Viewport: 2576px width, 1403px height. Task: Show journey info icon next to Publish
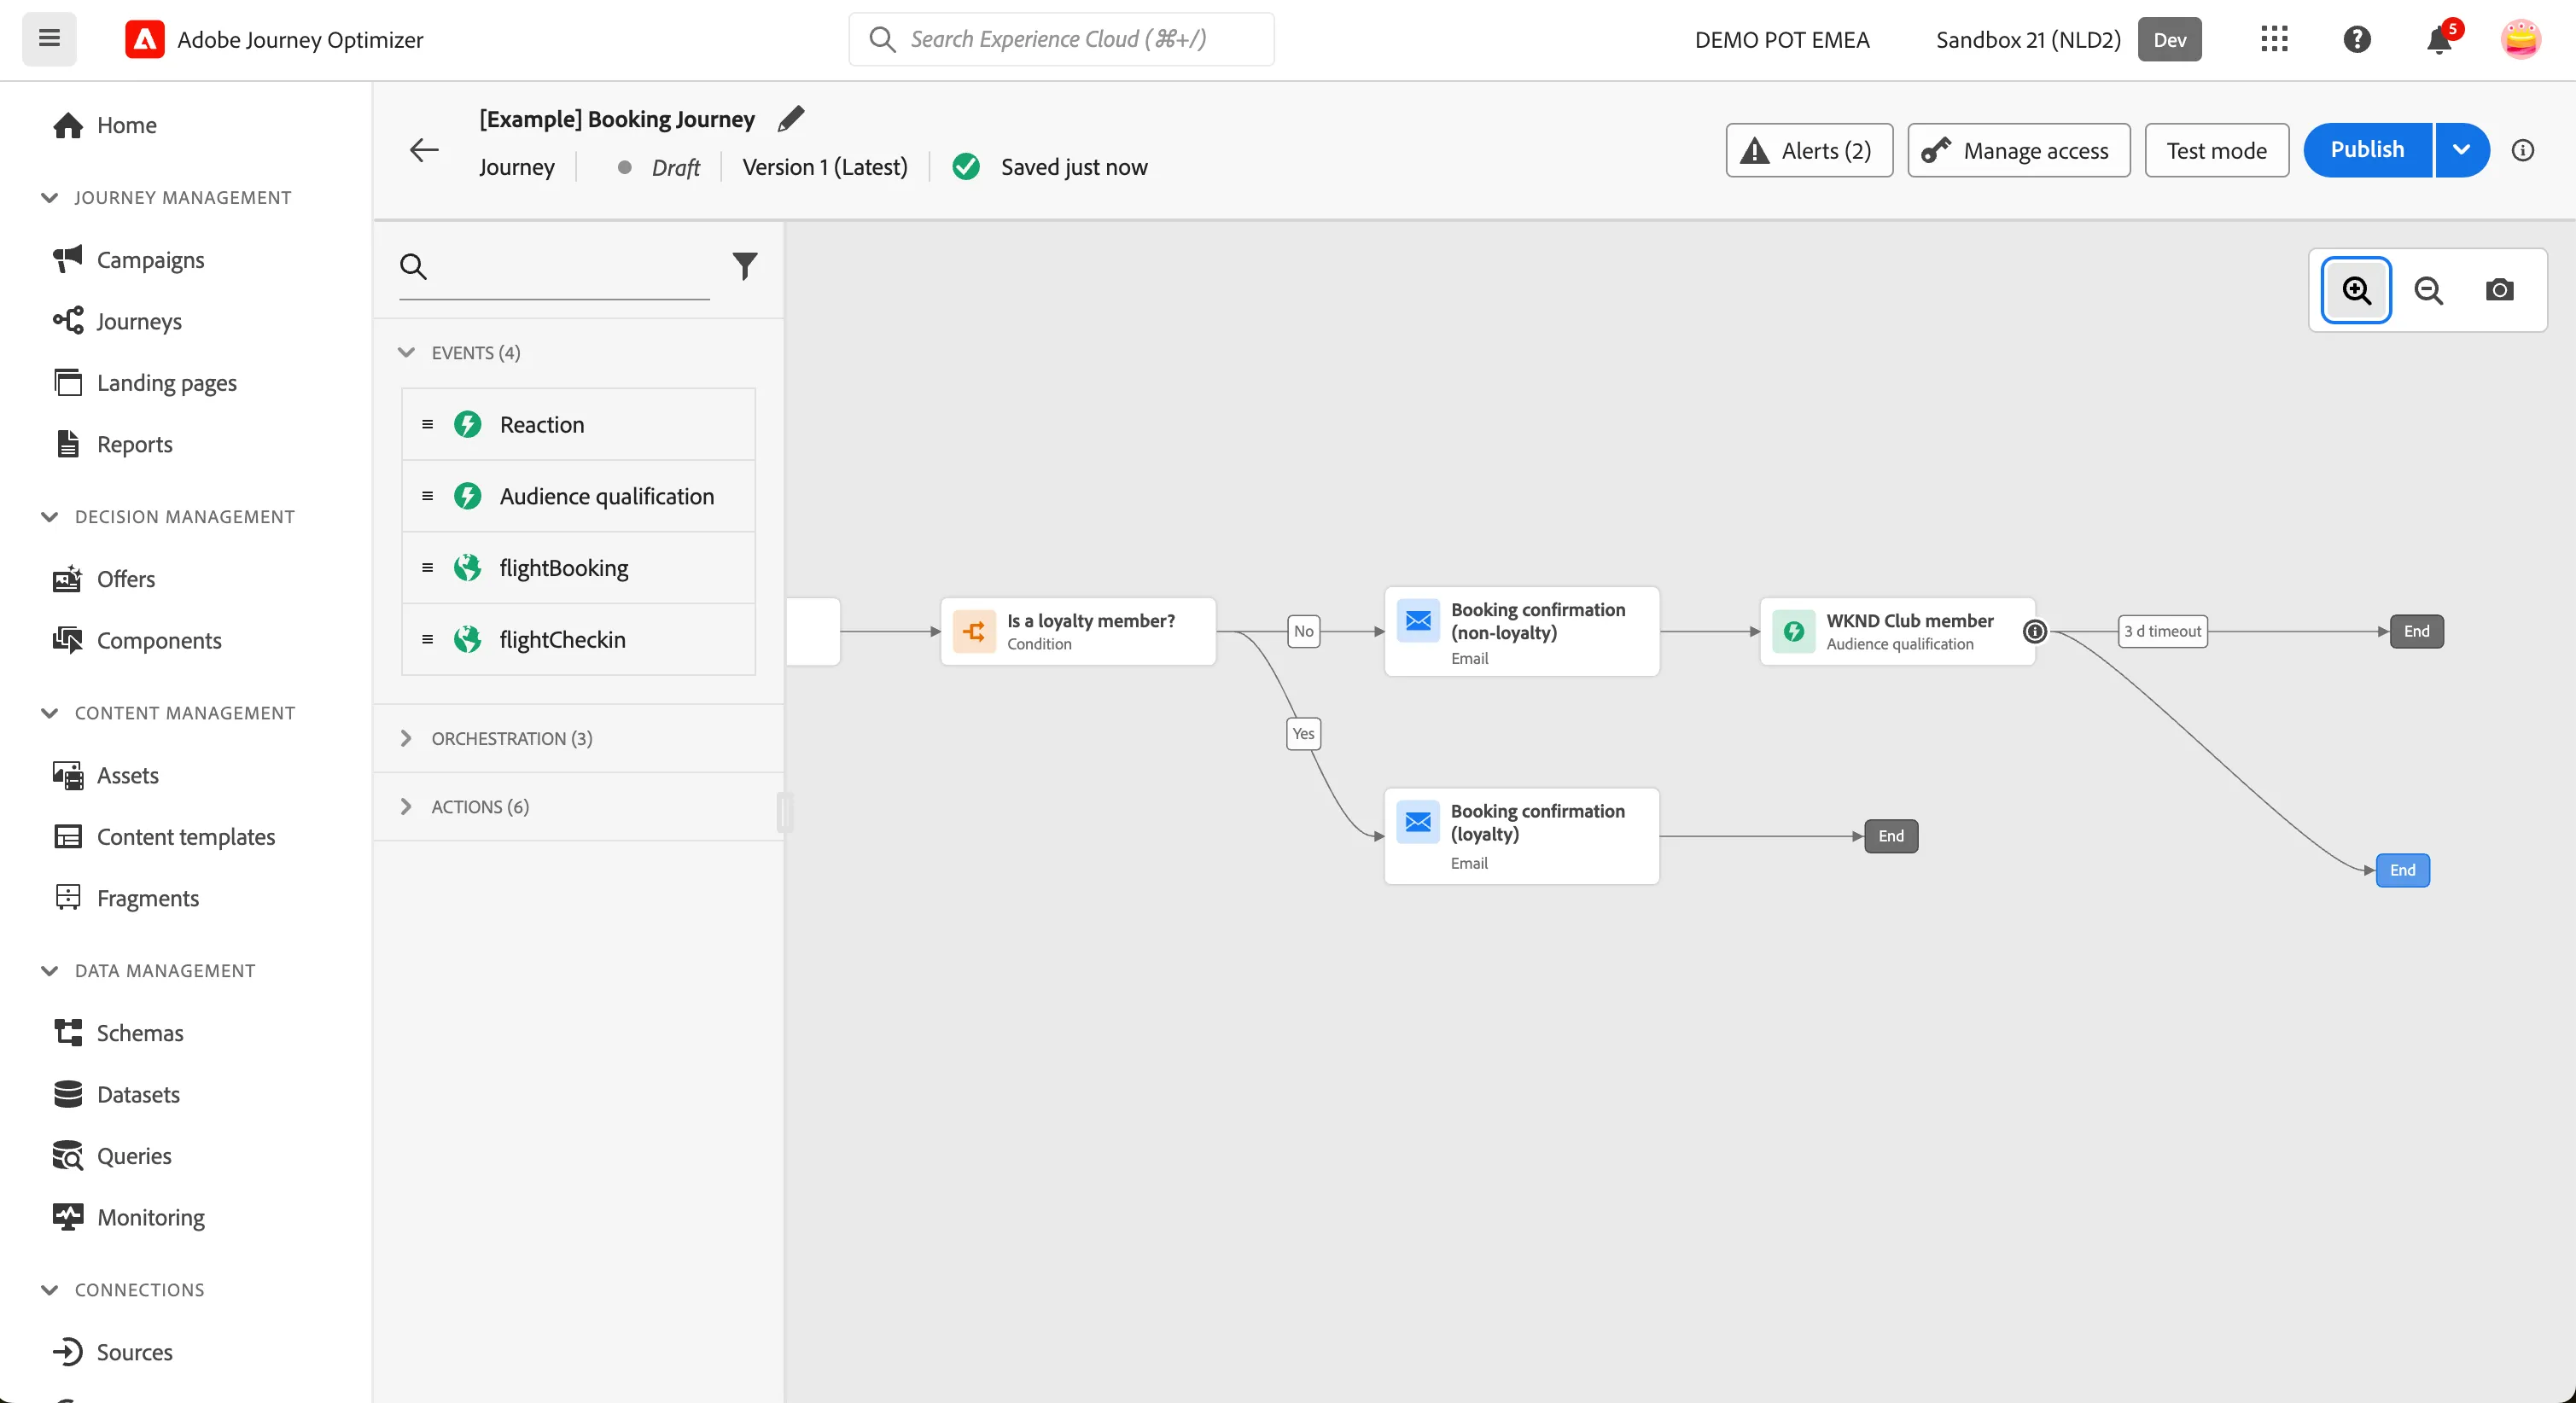click(2522, 150)
